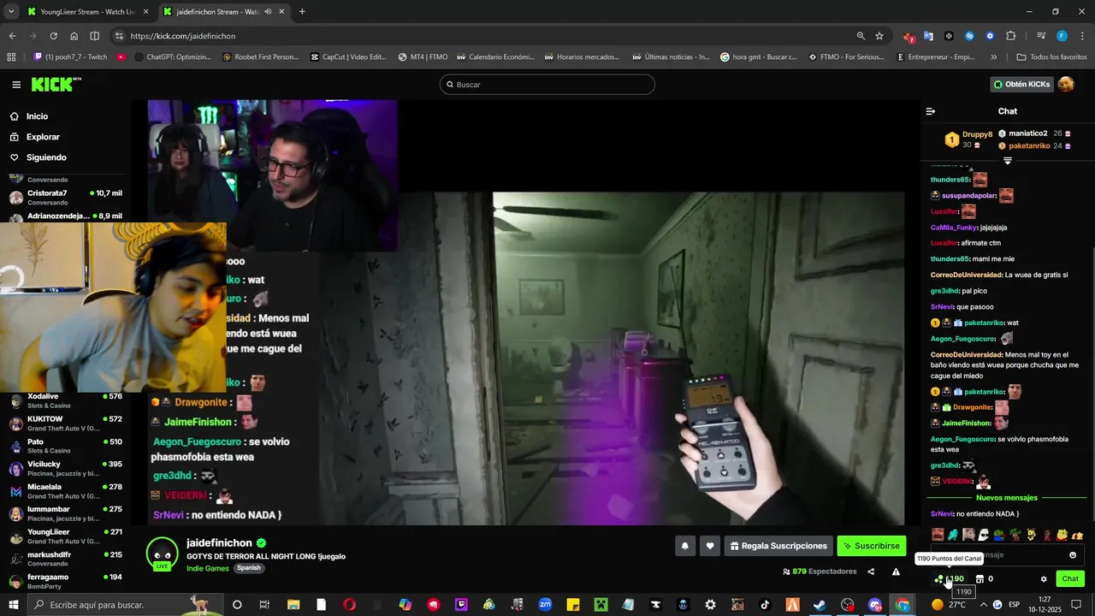Click Obtén KICKs button
This screenshot has width=1095, height=616.
1021,84
